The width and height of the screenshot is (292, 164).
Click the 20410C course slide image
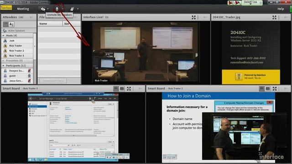[251, 53]
